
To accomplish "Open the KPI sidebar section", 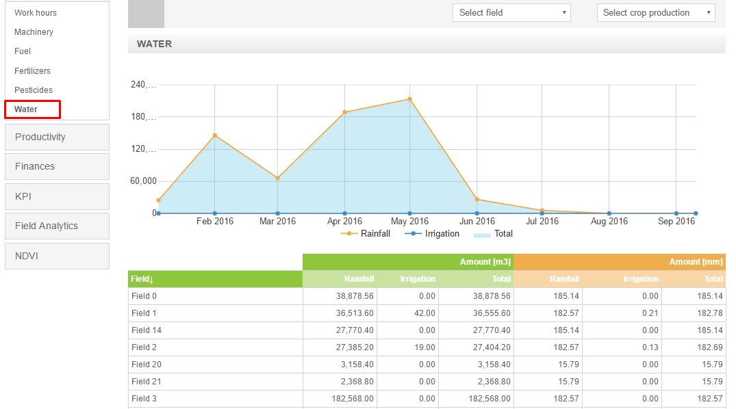I will [x=57, y=196].
